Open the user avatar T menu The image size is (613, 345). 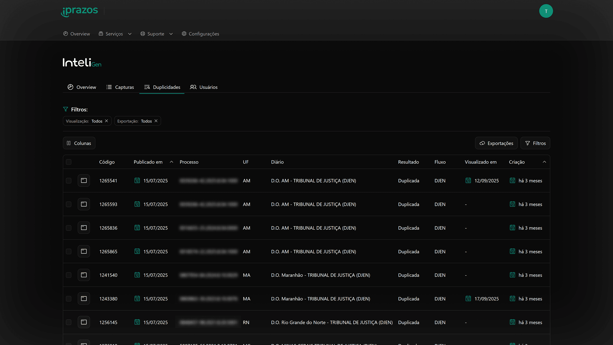click(x=546, y=11)
